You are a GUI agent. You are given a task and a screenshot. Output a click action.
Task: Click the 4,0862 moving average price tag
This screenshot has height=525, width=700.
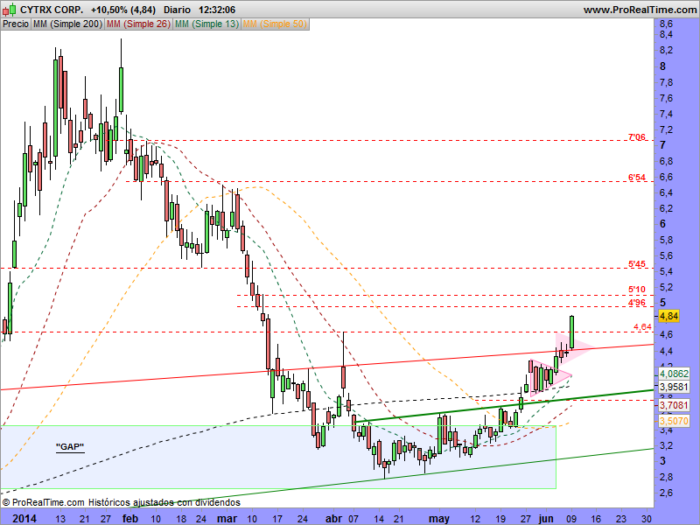tap(674, 374)
